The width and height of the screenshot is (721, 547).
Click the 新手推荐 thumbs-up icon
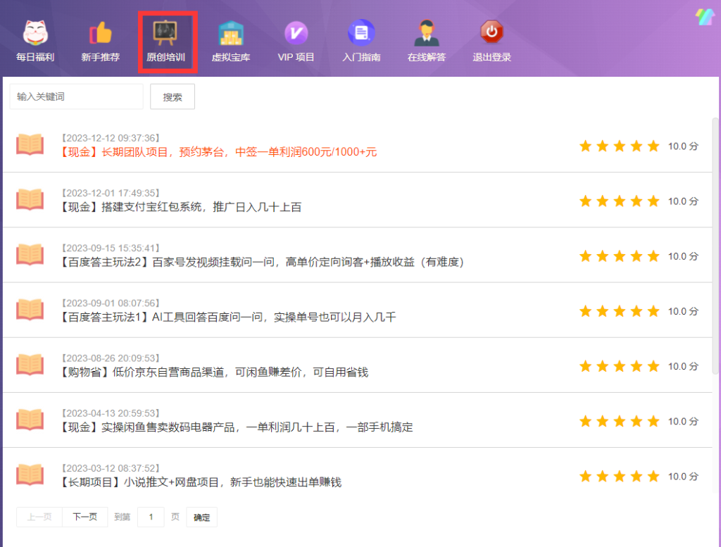point(100,34)
